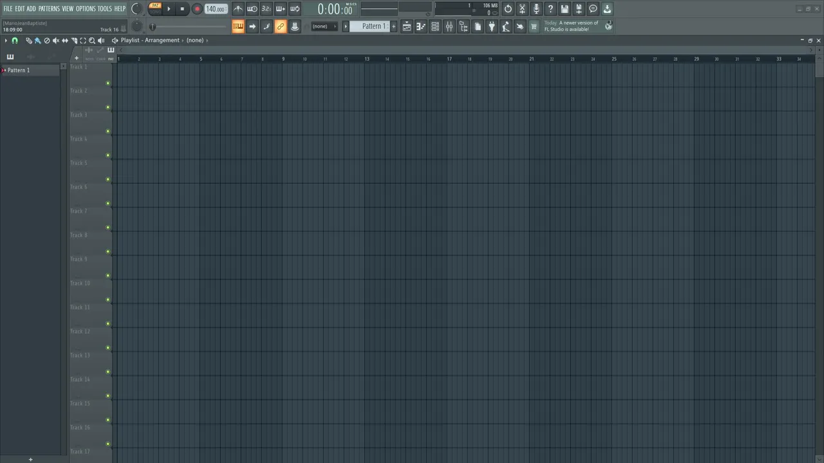
Task: Toggle blend recording (overdub) icon
Action: pyautogui.click(x=281, y=9)
